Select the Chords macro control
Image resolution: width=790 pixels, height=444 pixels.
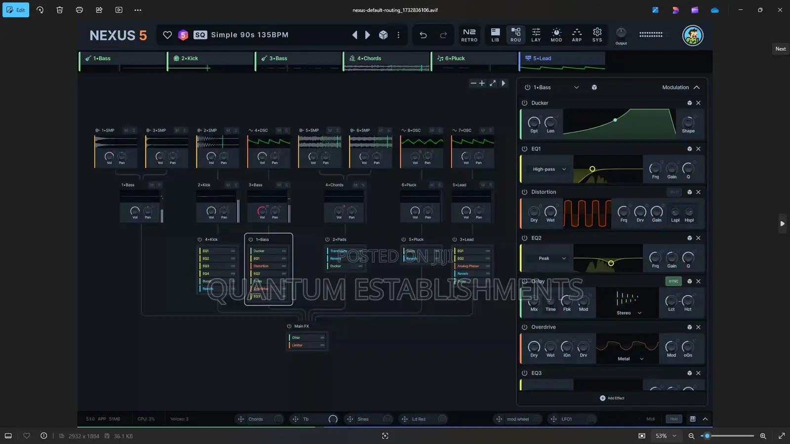click(259, 419)
